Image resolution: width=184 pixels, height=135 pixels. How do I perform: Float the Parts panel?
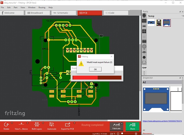tap(180, 12)
